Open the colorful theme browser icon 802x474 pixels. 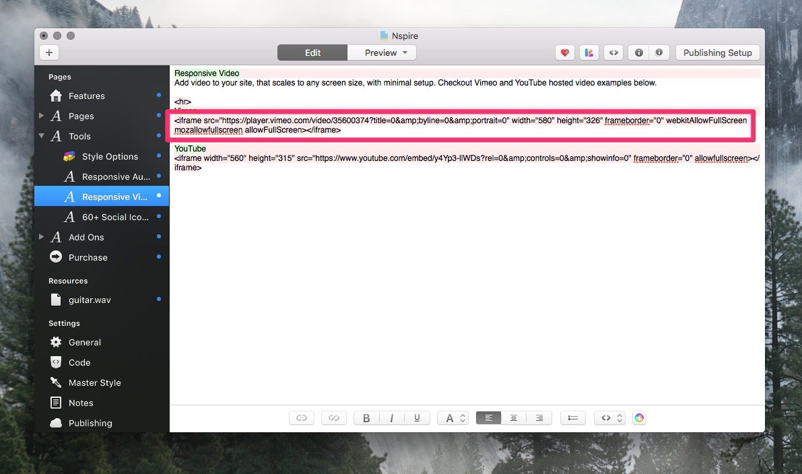click(x=589, y=53)
